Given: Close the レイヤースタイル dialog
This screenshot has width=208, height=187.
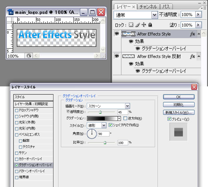Looking at the screenshot, I should (194, 87).
